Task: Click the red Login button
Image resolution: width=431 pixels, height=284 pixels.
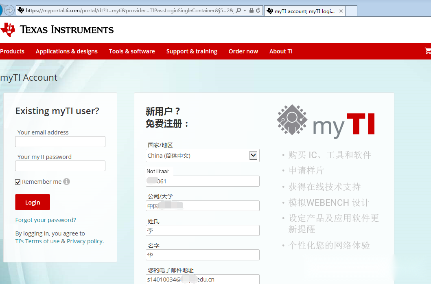Action: (33, 202)
